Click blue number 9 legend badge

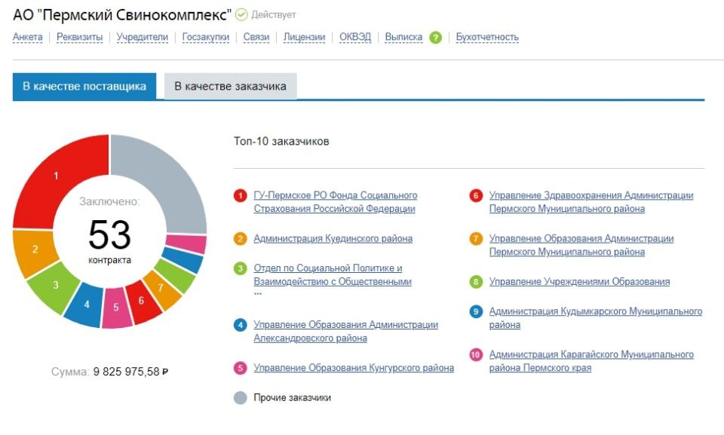(x=476, y=311)
